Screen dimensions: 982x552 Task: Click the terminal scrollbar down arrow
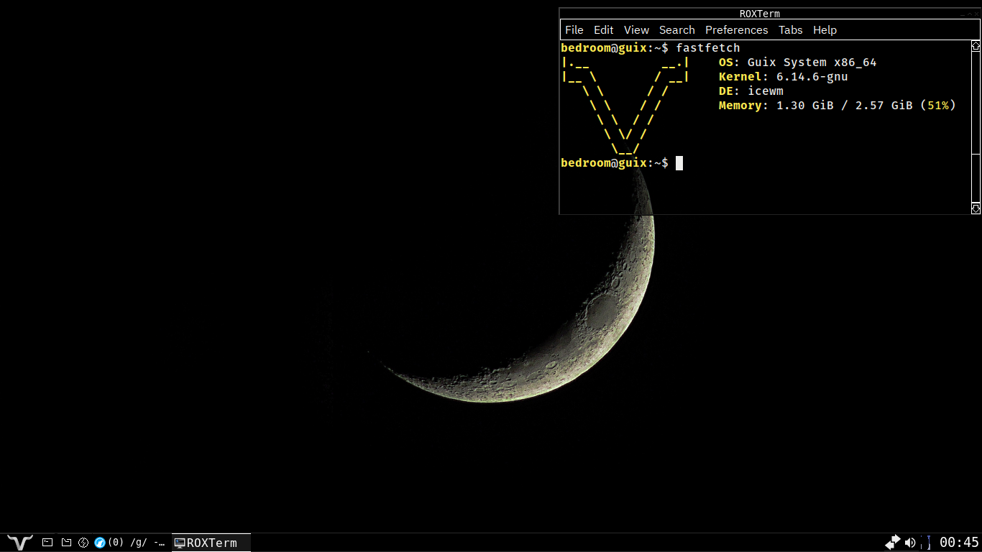pyautogui.click(x=976, y=208)
